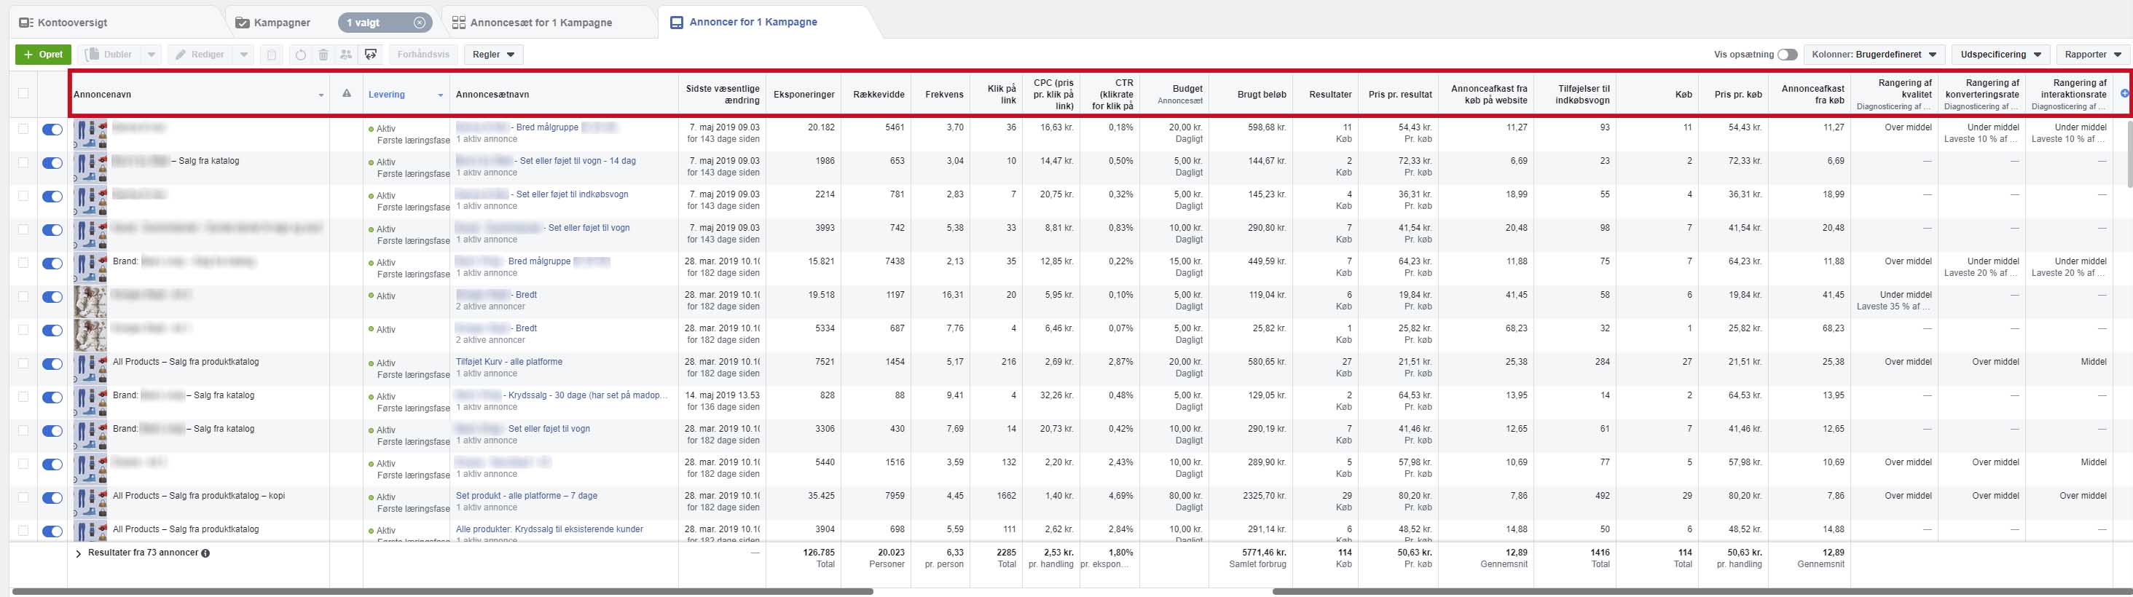Click spent amount "2325,70 kr."
This screenshot has width=2133, height=597.
pos(1262,496)
